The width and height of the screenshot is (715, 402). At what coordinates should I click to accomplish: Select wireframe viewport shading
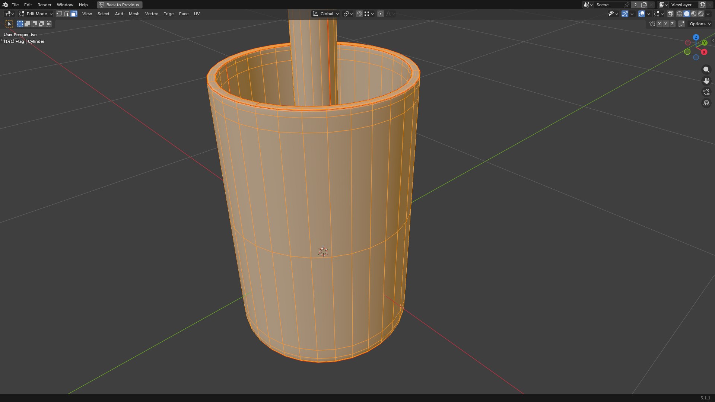pyautogui.click(x=680, y=14)
